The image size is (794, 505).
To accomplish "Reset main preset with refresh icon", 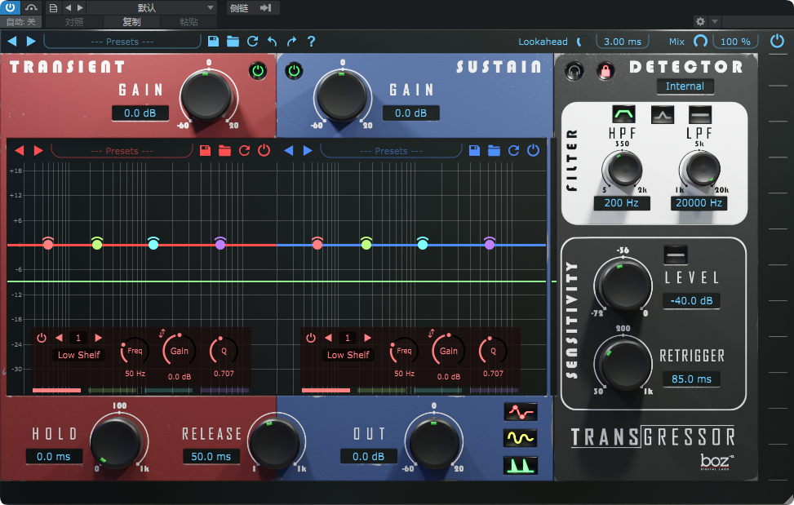I will [252, 42].
